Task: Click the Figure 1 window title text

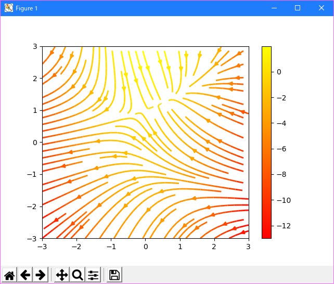Action: pos(27,8)
